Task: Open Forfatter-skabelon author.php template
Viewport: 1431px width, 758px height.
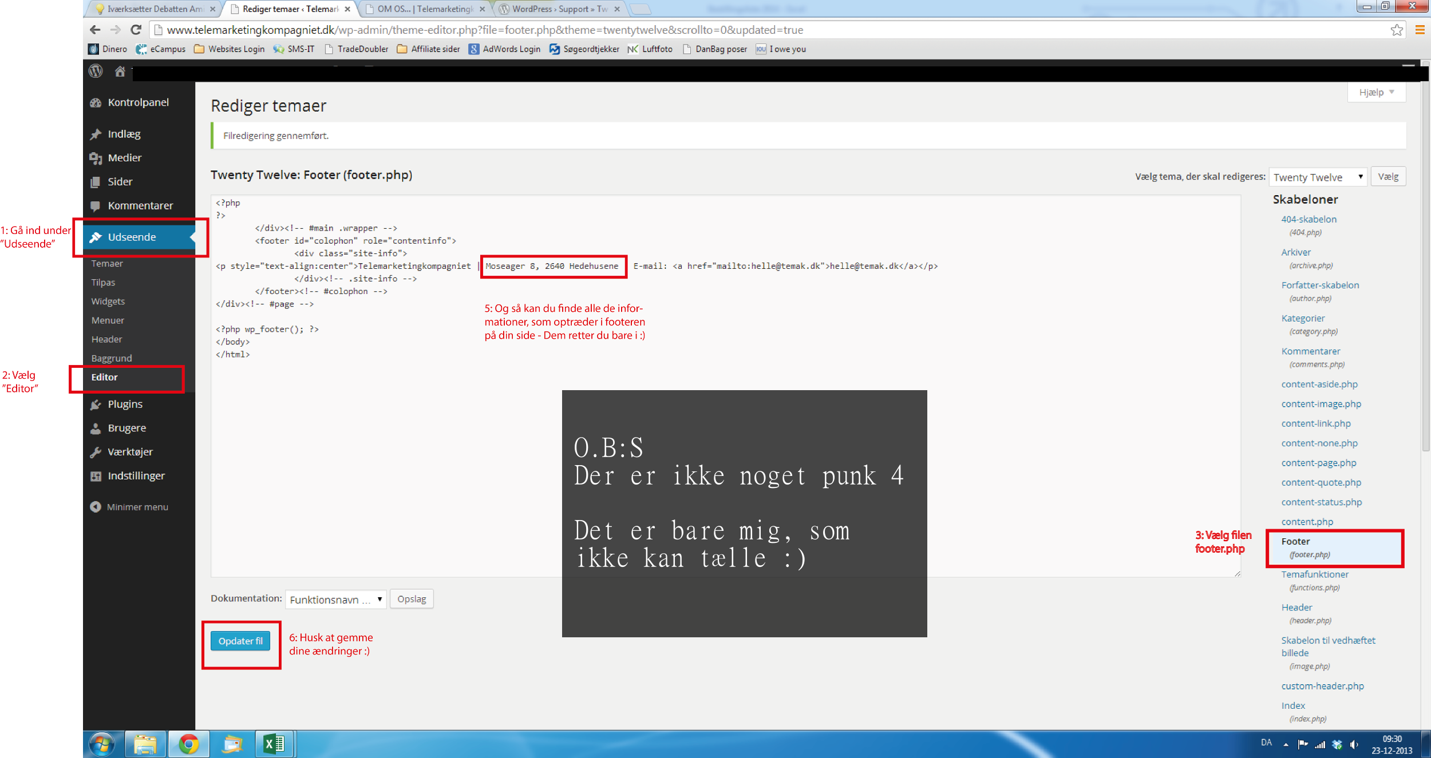Action: click(x=1320, y=285)
